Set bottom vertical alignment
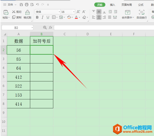This screenshot has height=136, width=154. (x=104, y=12)
